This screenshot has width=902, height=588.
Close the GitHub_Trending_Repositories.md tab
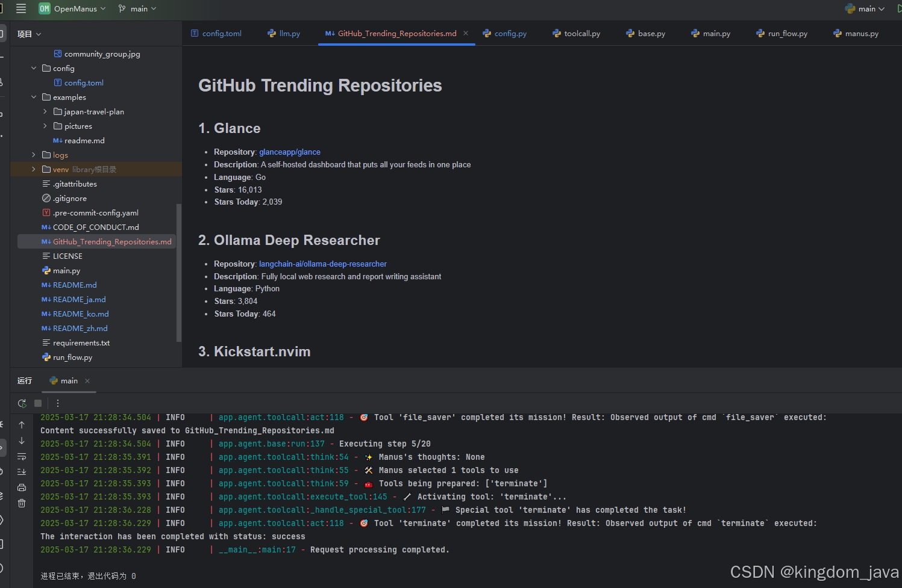466,34
